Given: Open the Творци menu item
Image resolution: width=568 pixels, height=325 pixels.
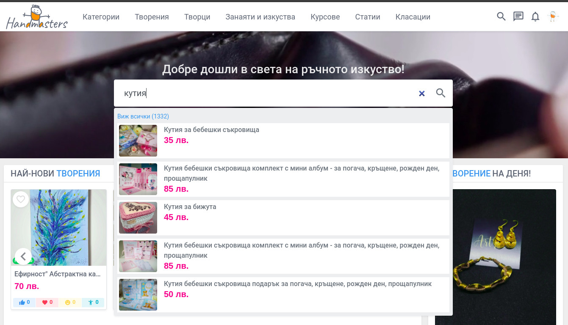Looking at the screenshot, I should tap(197, 17).
